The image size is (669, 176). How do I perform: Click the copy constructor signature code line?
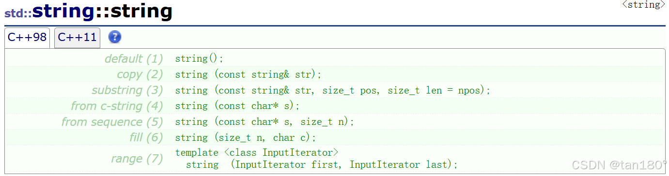click(x=249, y=75)
